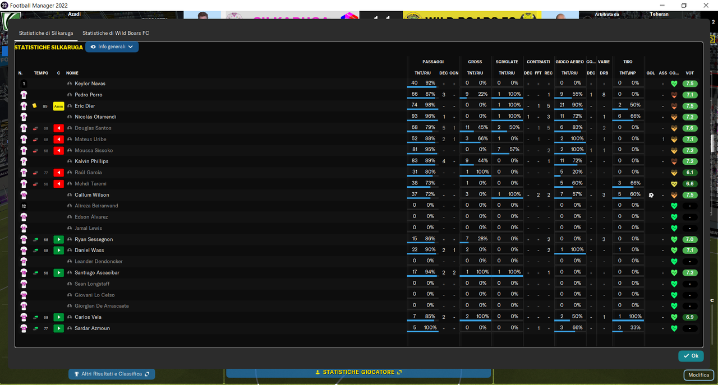This screenshot has width=718, height=385.
Task: Click Kalvin Phillips passes 83 89% cell
Action: (x=424, y=161)
